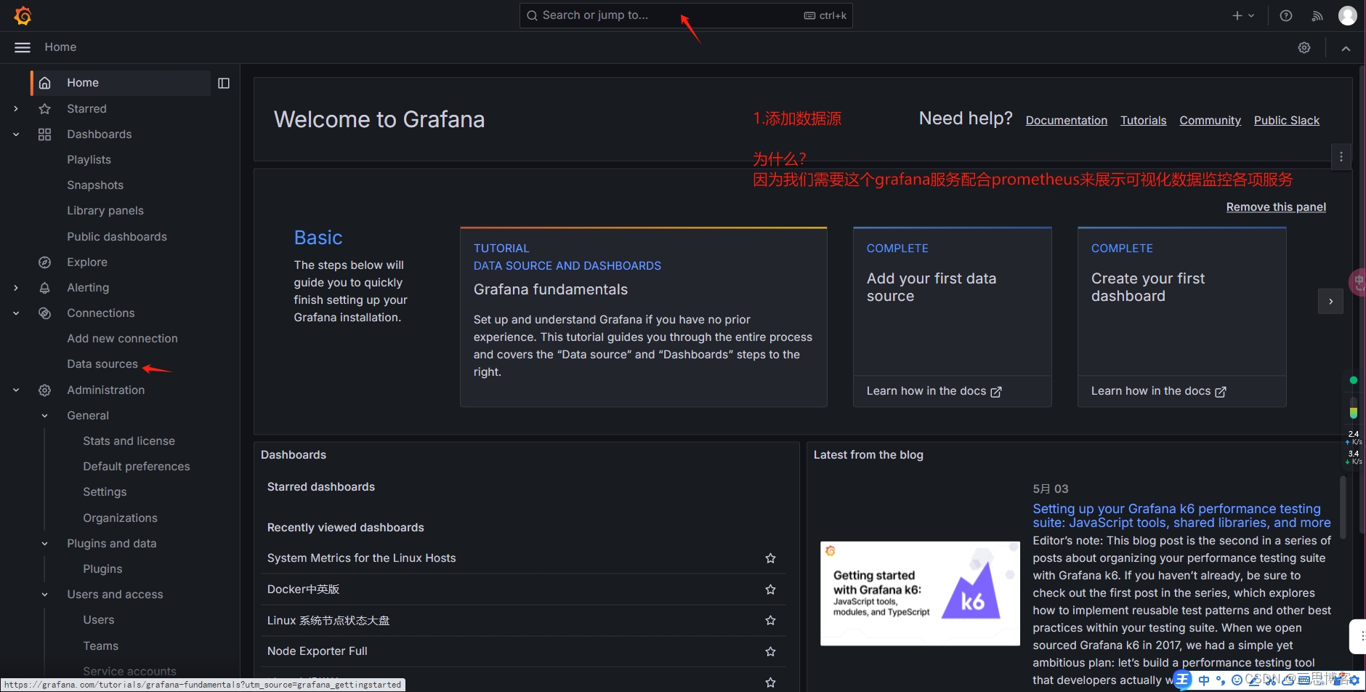Learn how in docs for dashboard
Viewport: 1366px width, 692px height.
(1158, 391)
